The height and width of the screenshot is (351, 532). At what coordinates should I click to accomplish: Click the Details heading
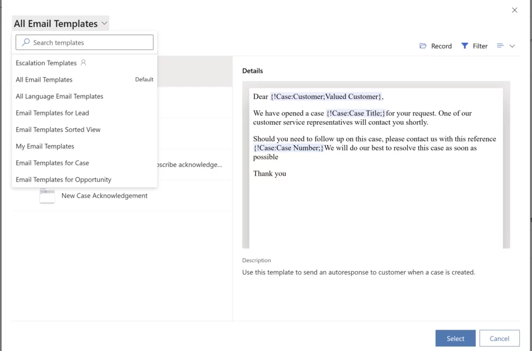[x=252, y=71]
